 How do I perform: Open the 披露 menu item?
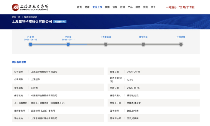[107, 7]
